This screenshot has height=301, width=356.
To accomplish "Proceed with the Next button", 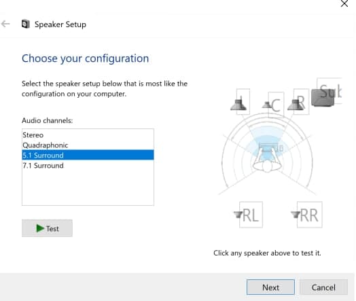I will (x=270, y=287).
